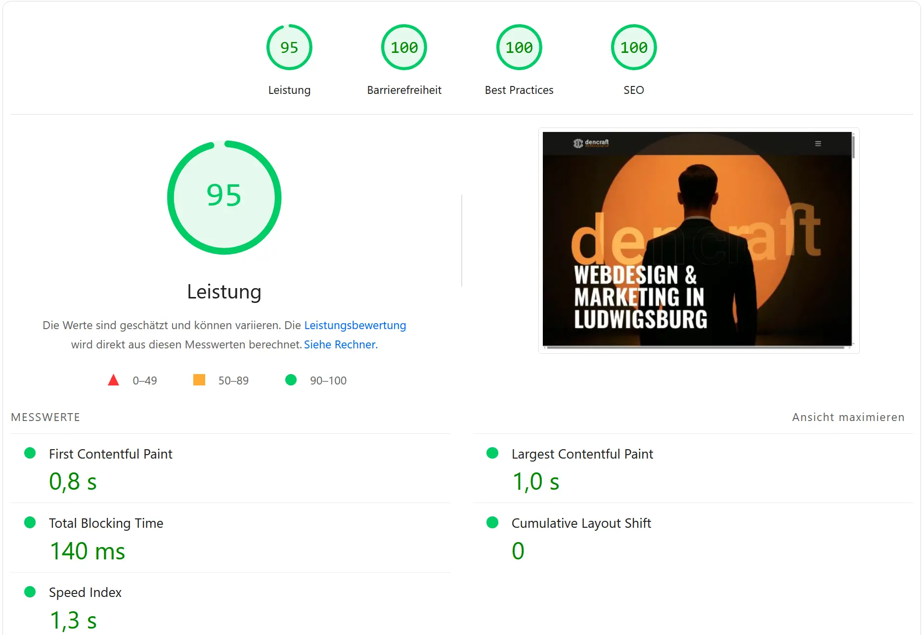Click the green indicator beside Cumulative Layout Shift
The height and width of the screenshot is (635, 922).
[x=492, y=522]
